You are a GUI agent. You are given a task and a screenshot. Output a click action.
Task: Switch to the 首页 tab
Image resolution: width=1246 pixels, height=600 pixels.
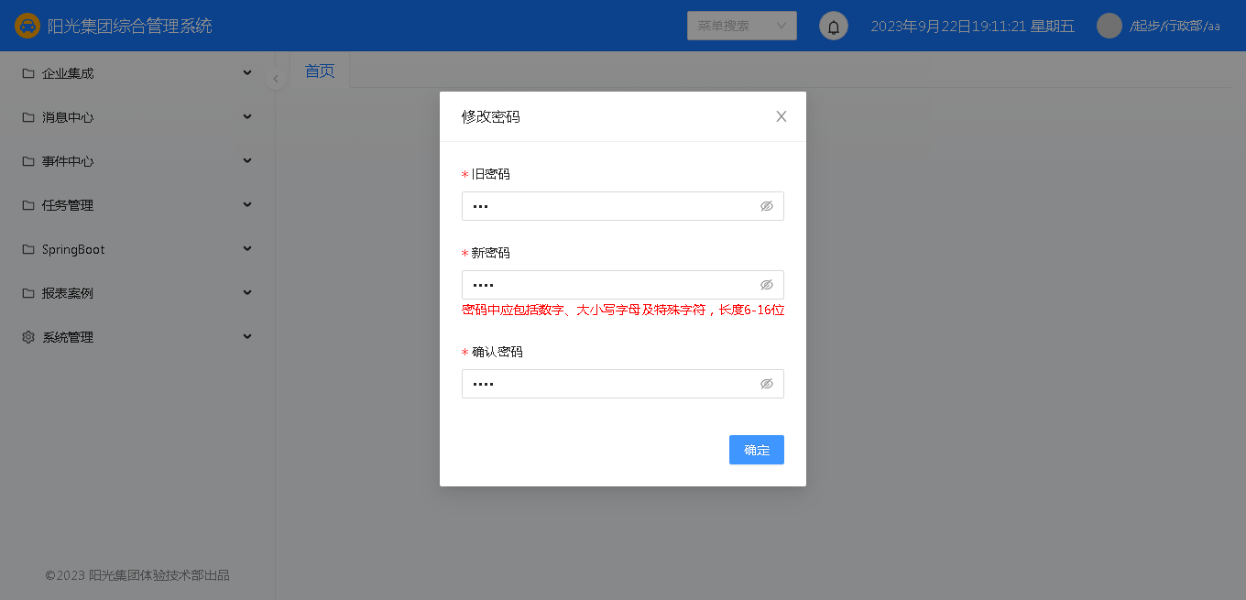[x=320, y=71]
